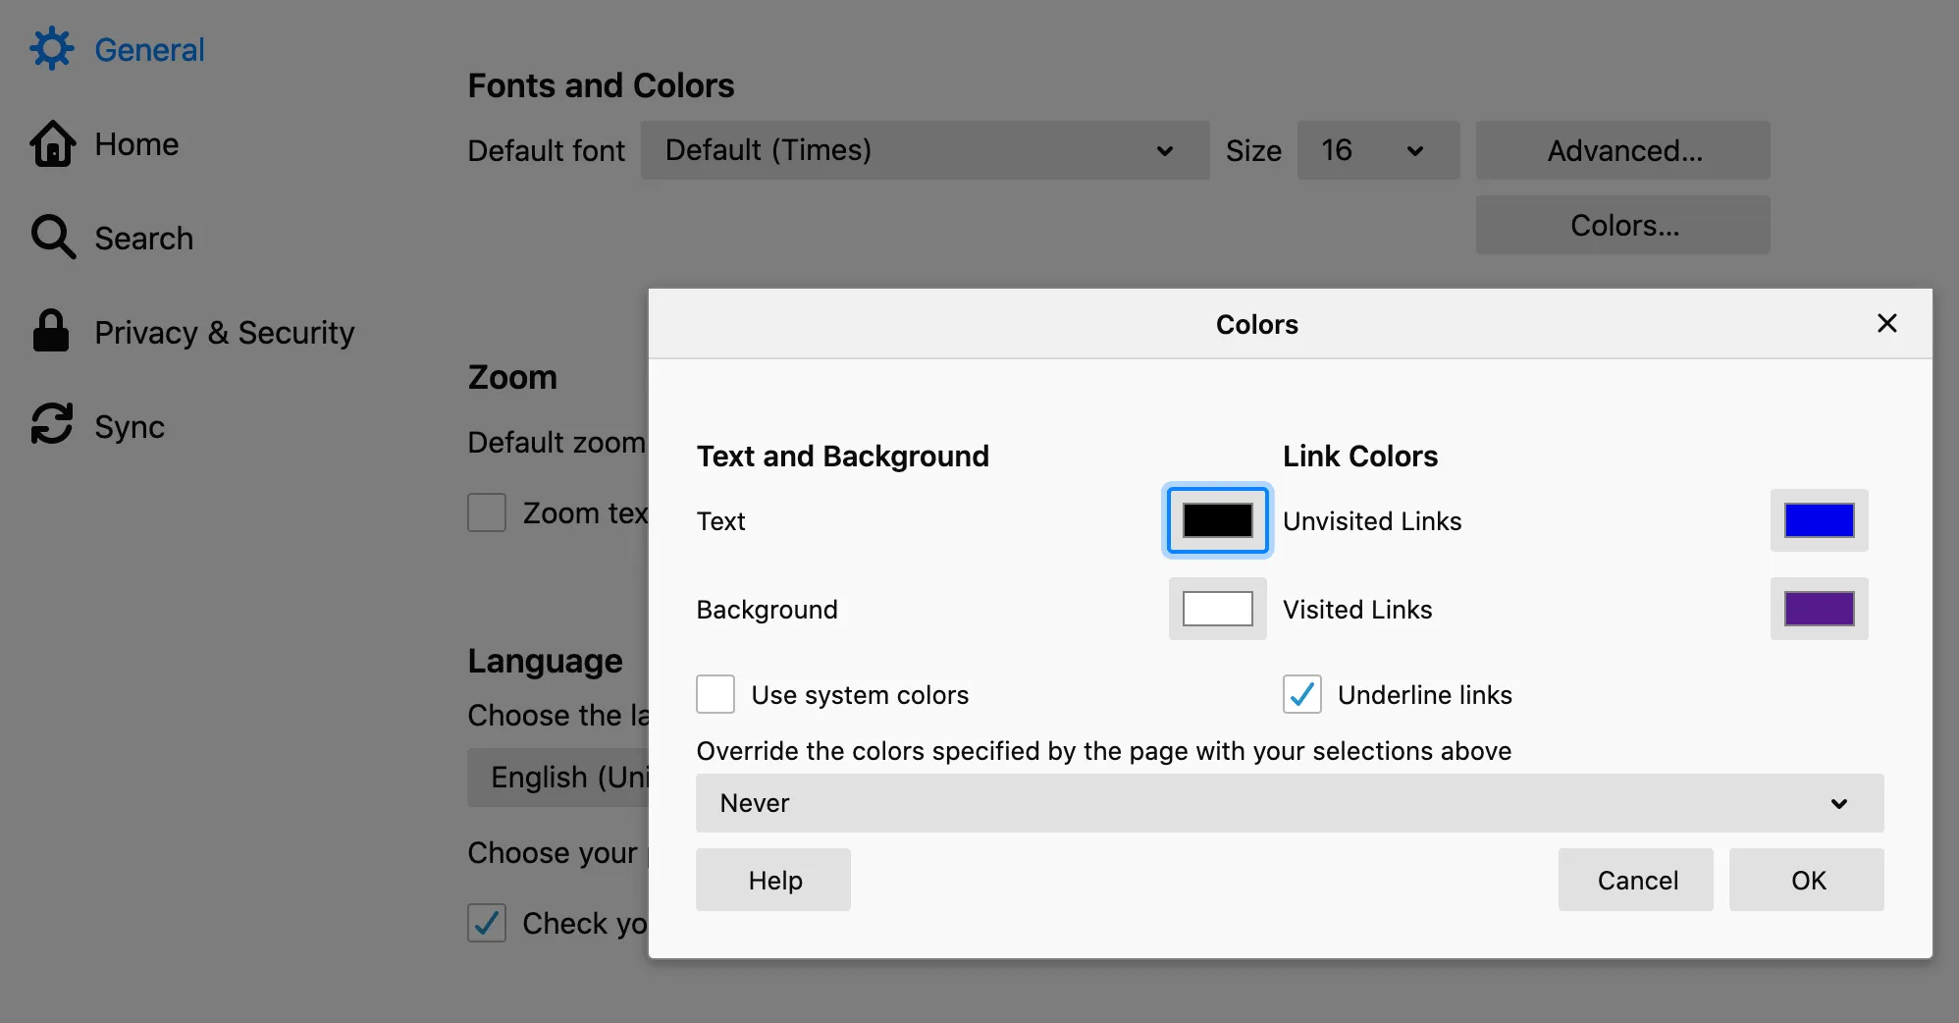Uncheck the Underline links checkbox
Image resolution: width=1959 pixels, height=1023 pixels.
click(x=1302, y=694)
